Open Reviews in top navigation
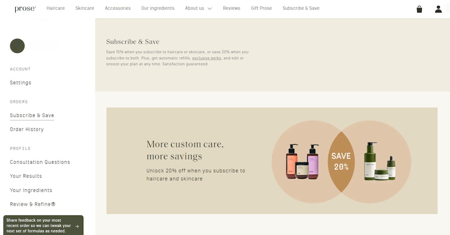Viewport: 450px width, 235px height. pyautogui.click(x=232, y=8)
